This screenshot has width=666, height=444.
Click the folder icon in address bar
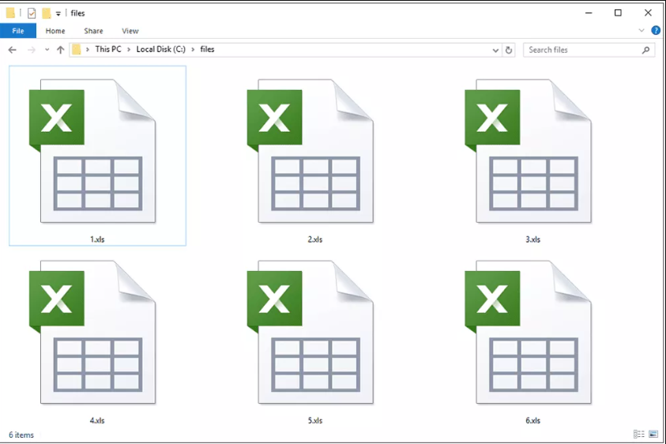pos(76,50)
